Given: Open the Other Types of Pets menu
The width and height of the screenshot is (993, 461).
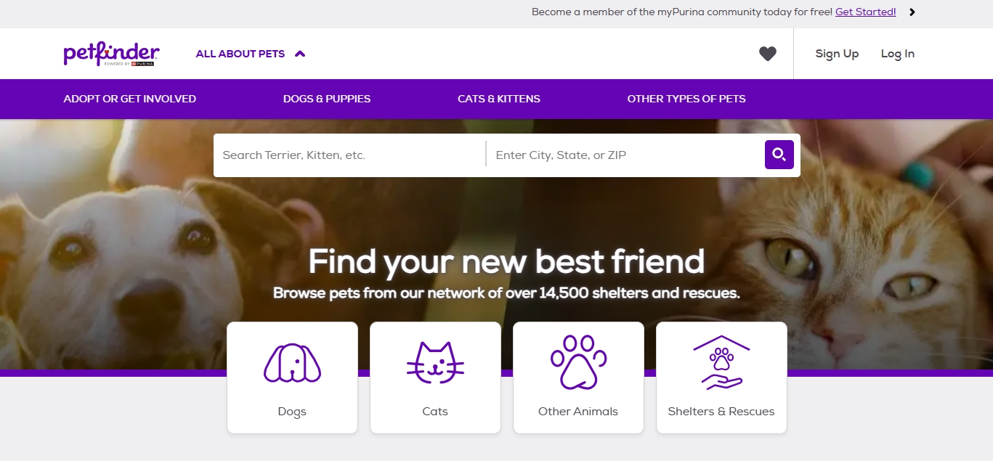Looking at the screenshot, I should point(686,99).
